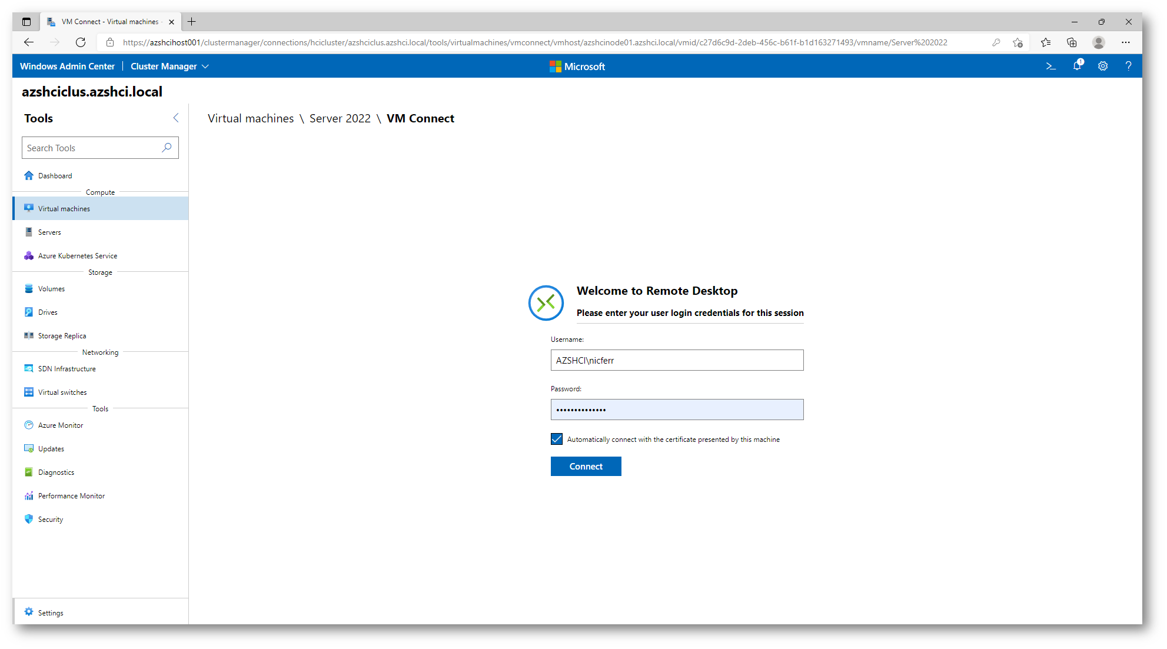Click the Username input field
The image size is (1167, 649).
pos(677,361)
